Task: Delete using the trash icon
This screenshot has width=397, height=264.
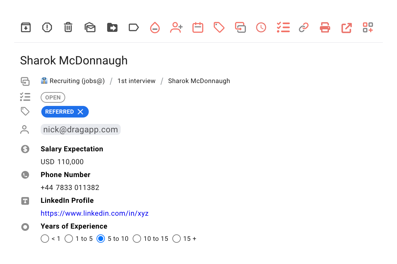Action: tap(68, 27)
